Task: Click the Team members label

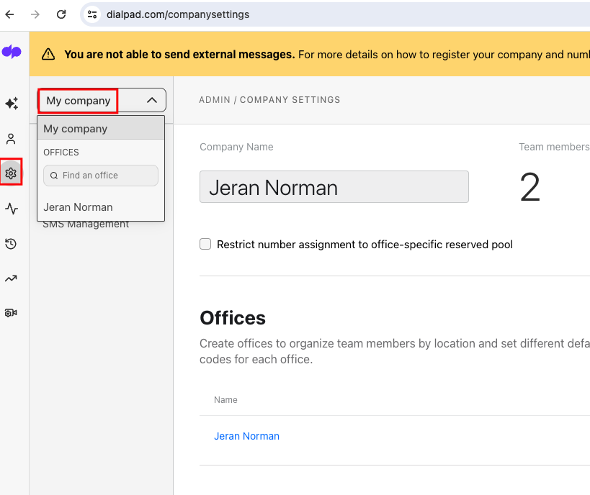Action: point(554,147)
